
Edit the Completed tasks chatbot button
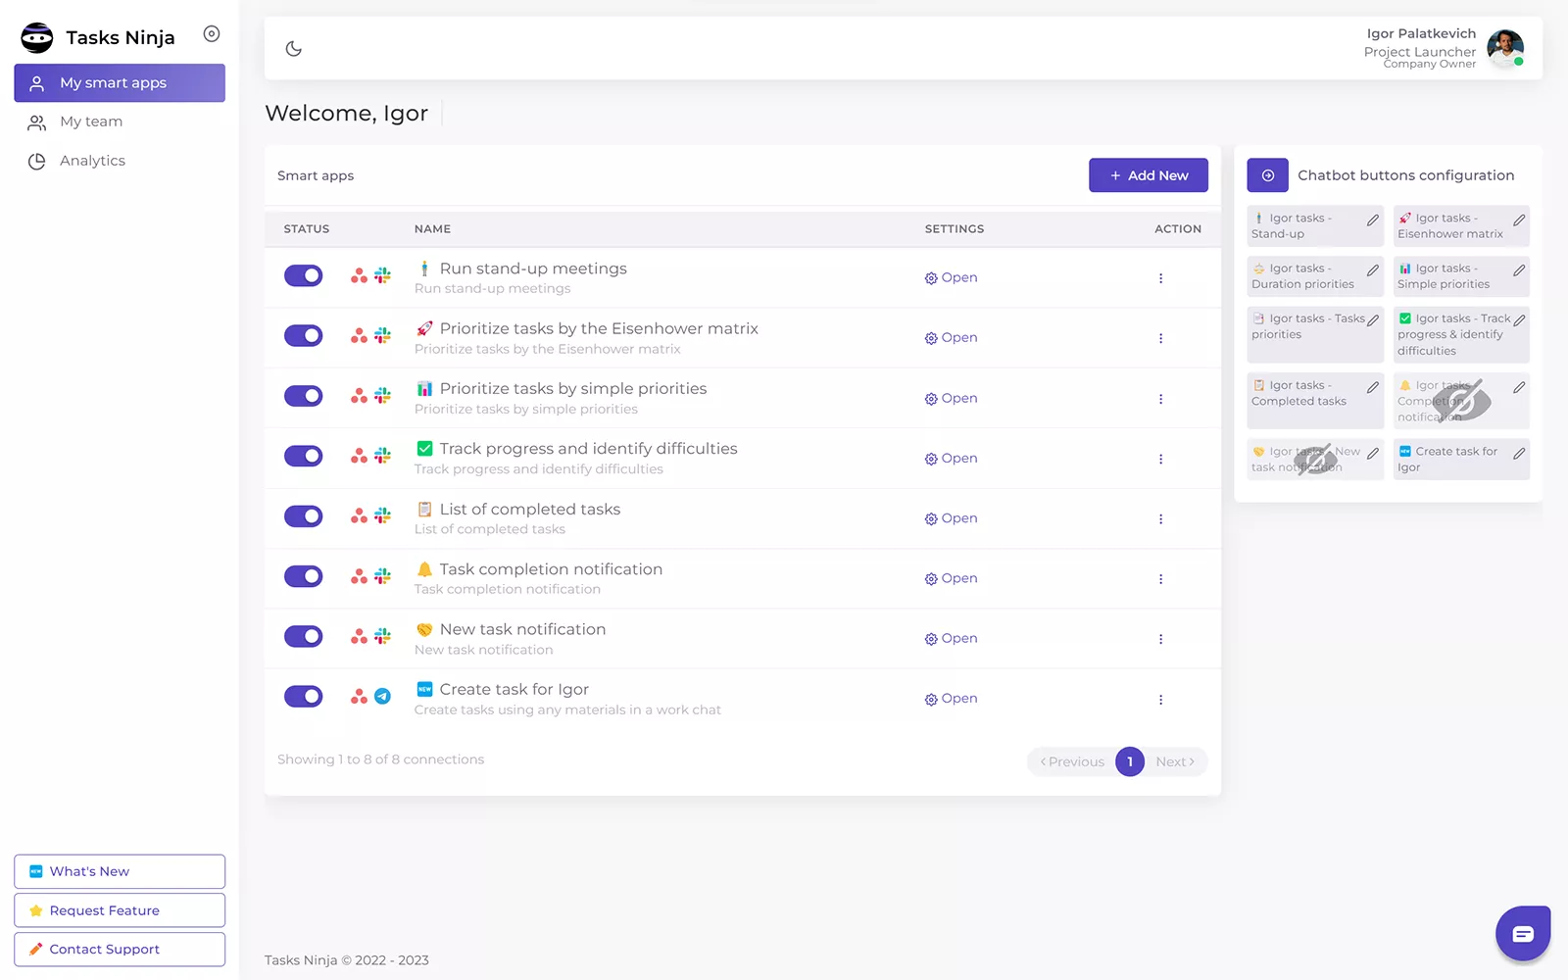pos(1372,387)
